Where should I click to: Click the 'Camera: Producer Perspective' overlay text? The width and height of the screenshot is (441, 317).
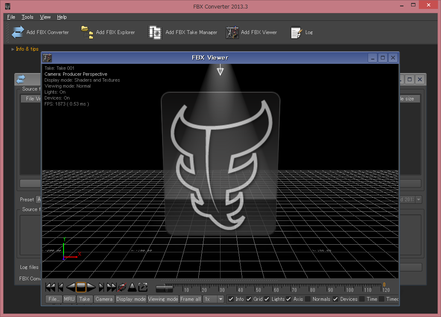click(x=76, y=74)
